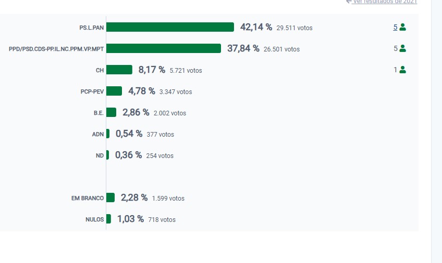Click the person icon in the CH row

(402, 70)
